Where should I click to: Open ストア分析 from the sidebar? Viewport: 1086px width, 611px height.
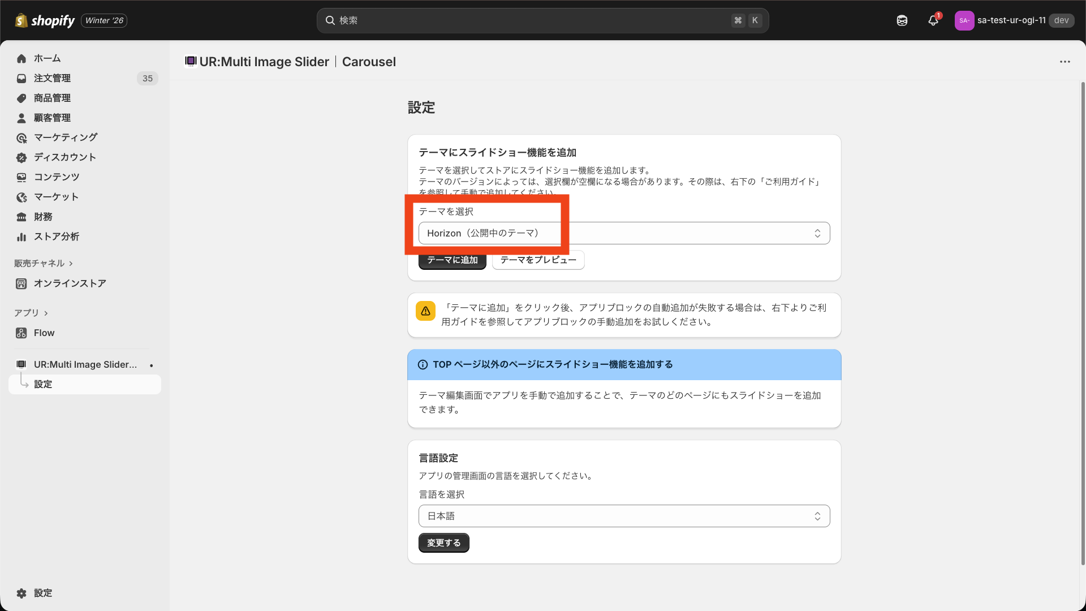[x=55, y=236]
